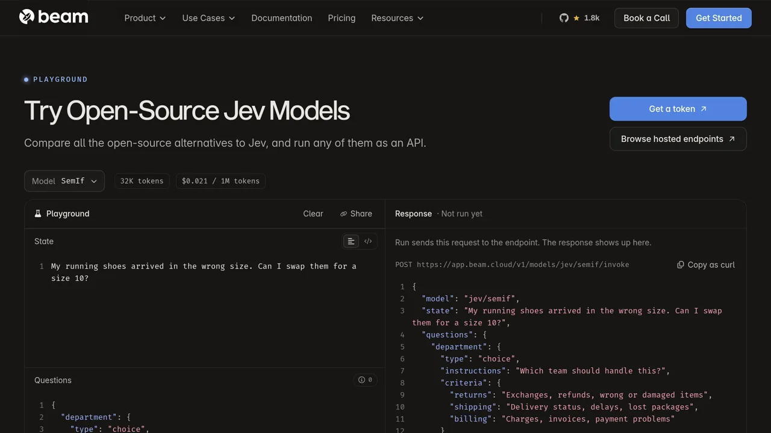
Task: Open the Product menu
Action: click(x=145, y=18)
